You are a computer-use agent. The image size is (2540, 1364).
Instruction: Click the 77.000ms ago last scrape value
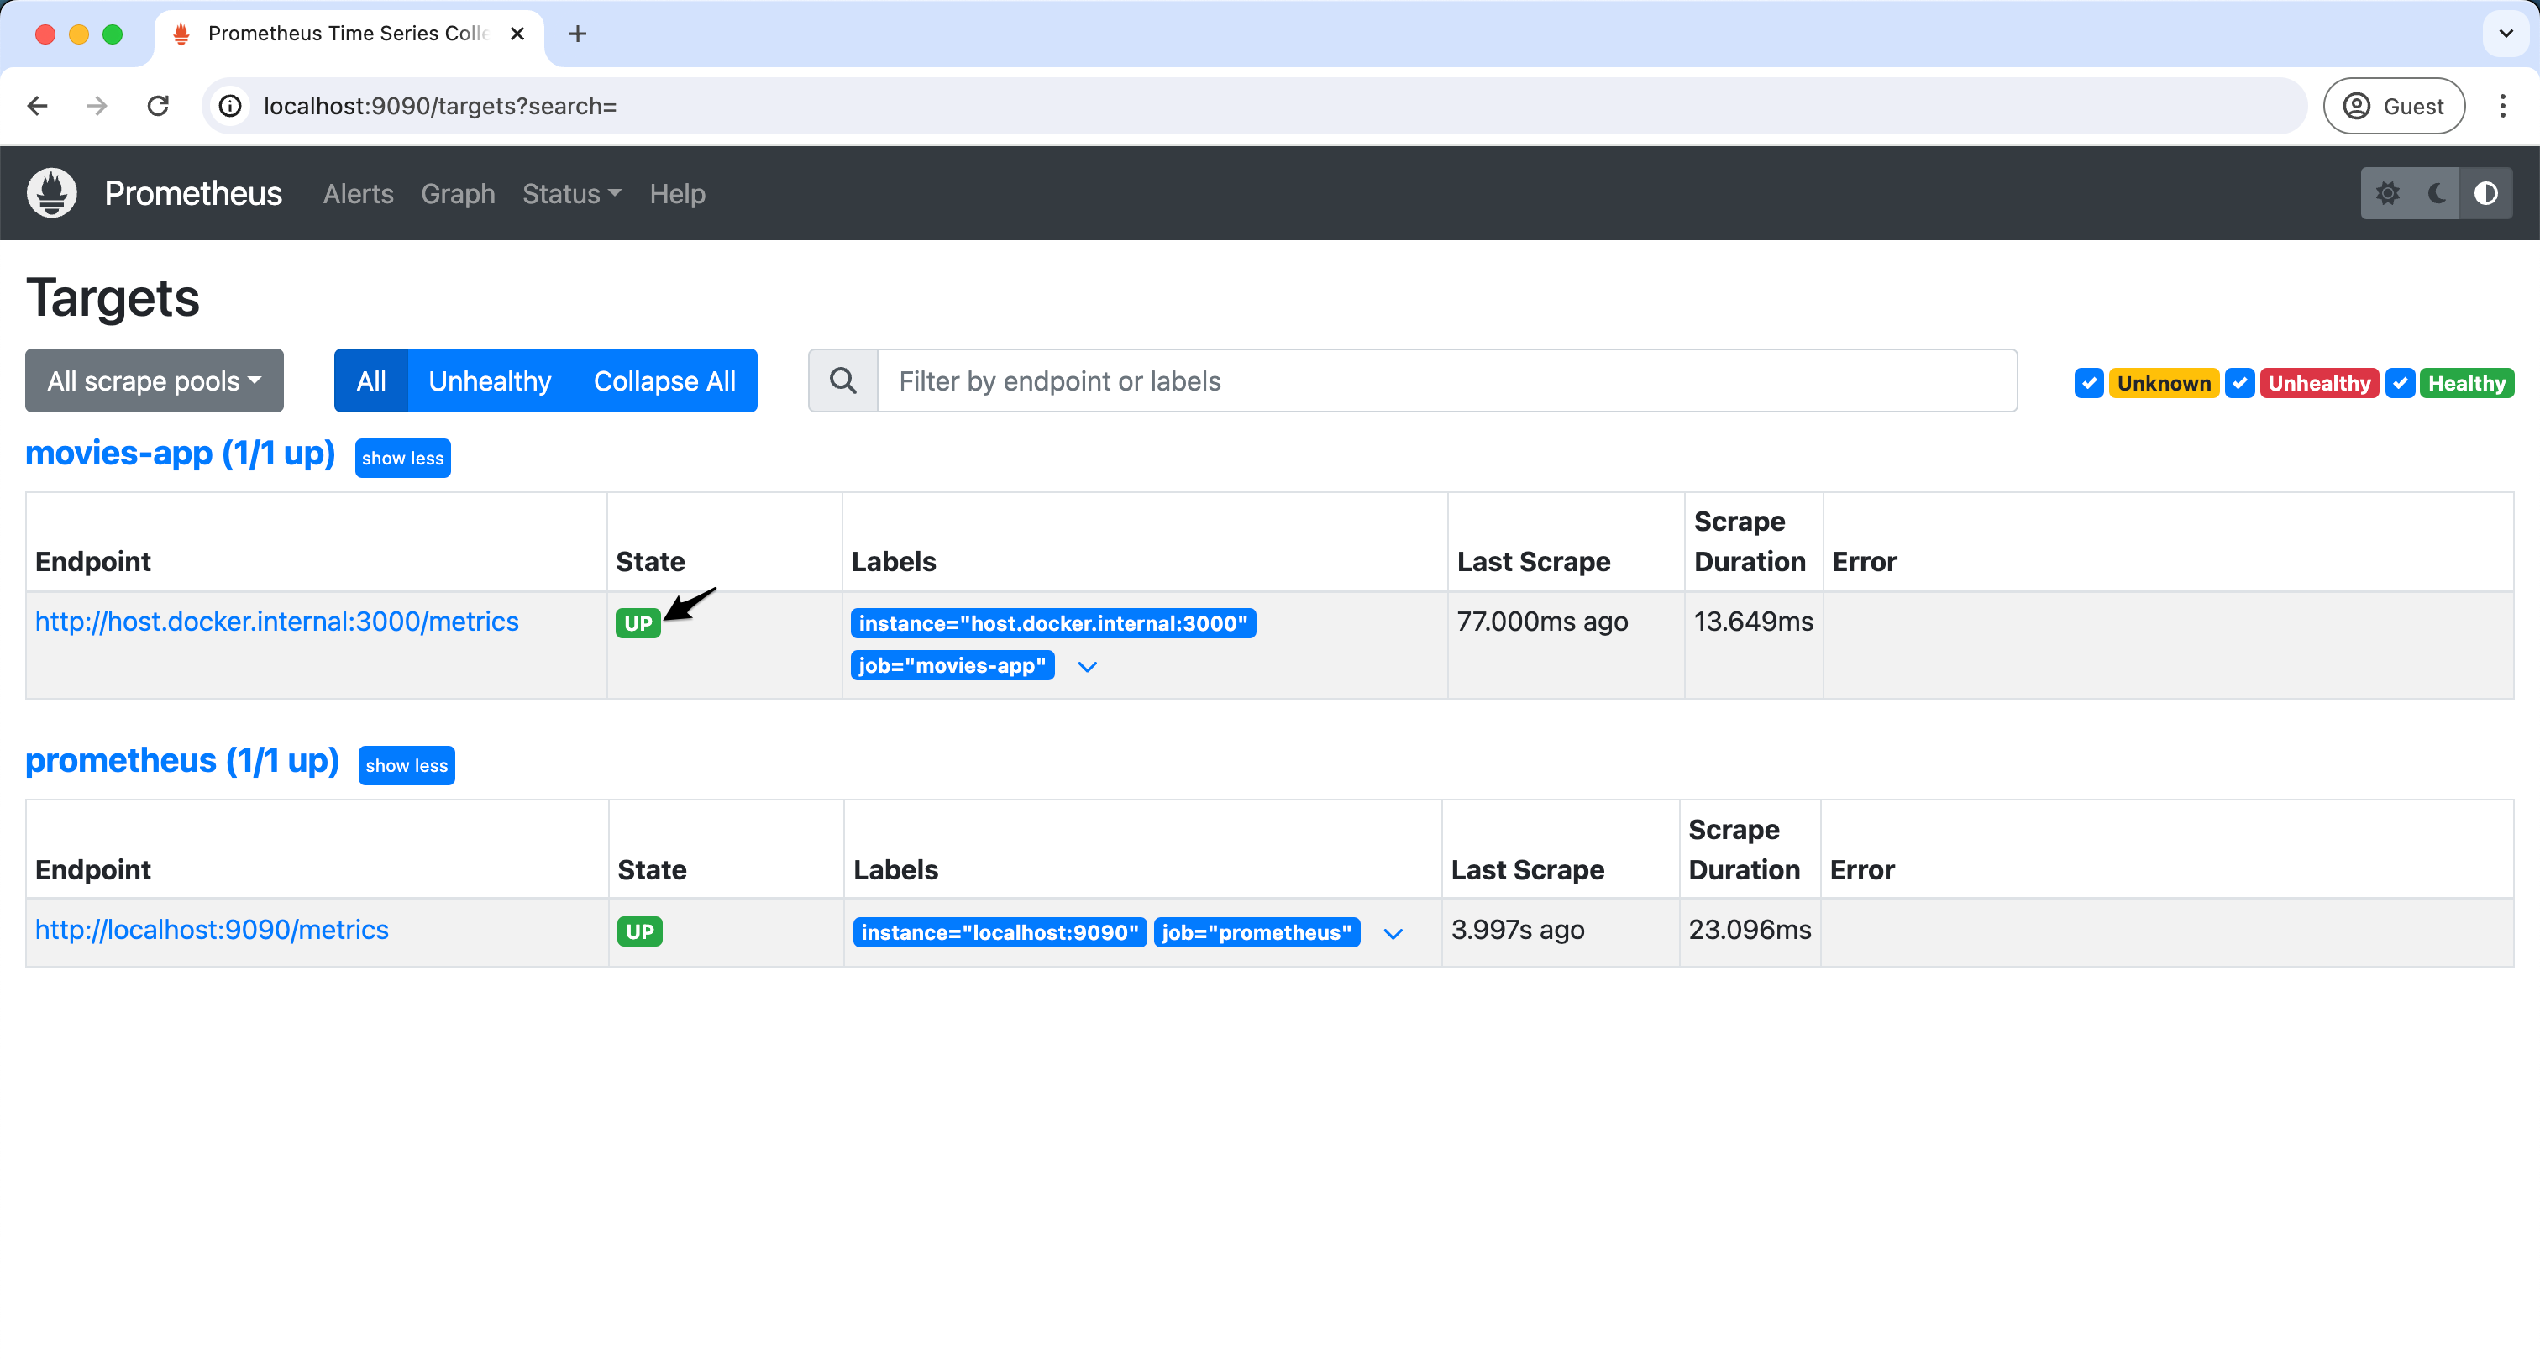click(1542, 622)
